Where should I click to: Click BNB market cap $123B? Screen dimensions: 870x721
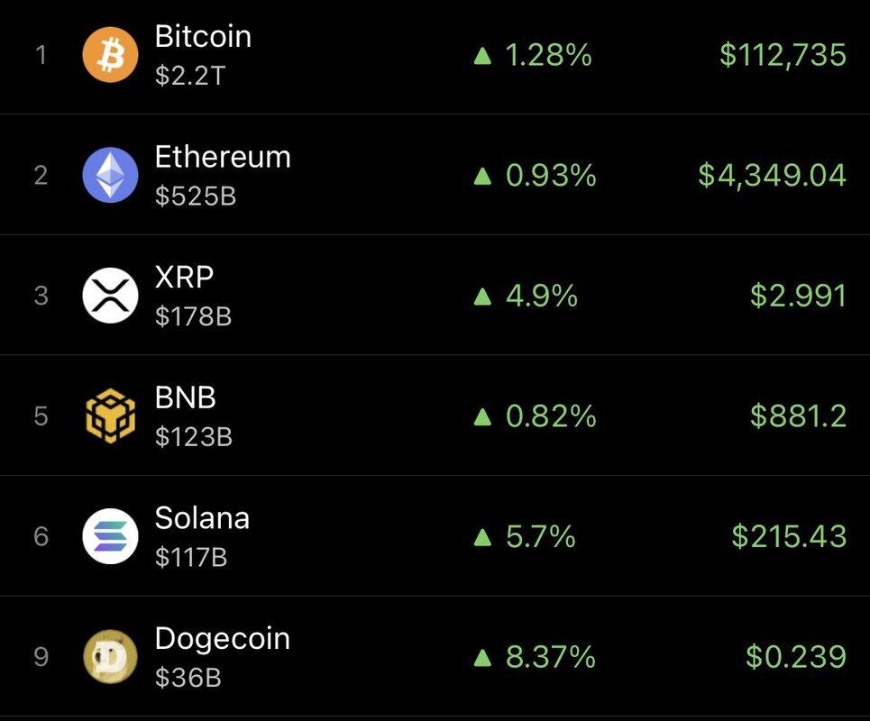tap(194, 436)
